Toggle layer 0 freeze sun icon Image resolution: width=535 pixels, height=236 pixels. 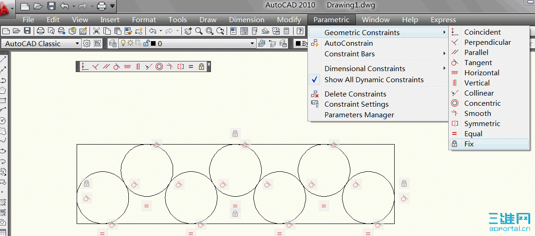tap(131, 43)
